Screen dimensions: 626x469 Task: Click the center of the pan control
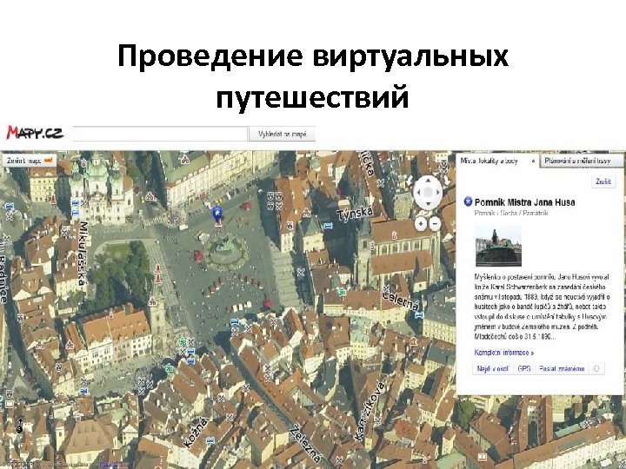click(428, 193)
